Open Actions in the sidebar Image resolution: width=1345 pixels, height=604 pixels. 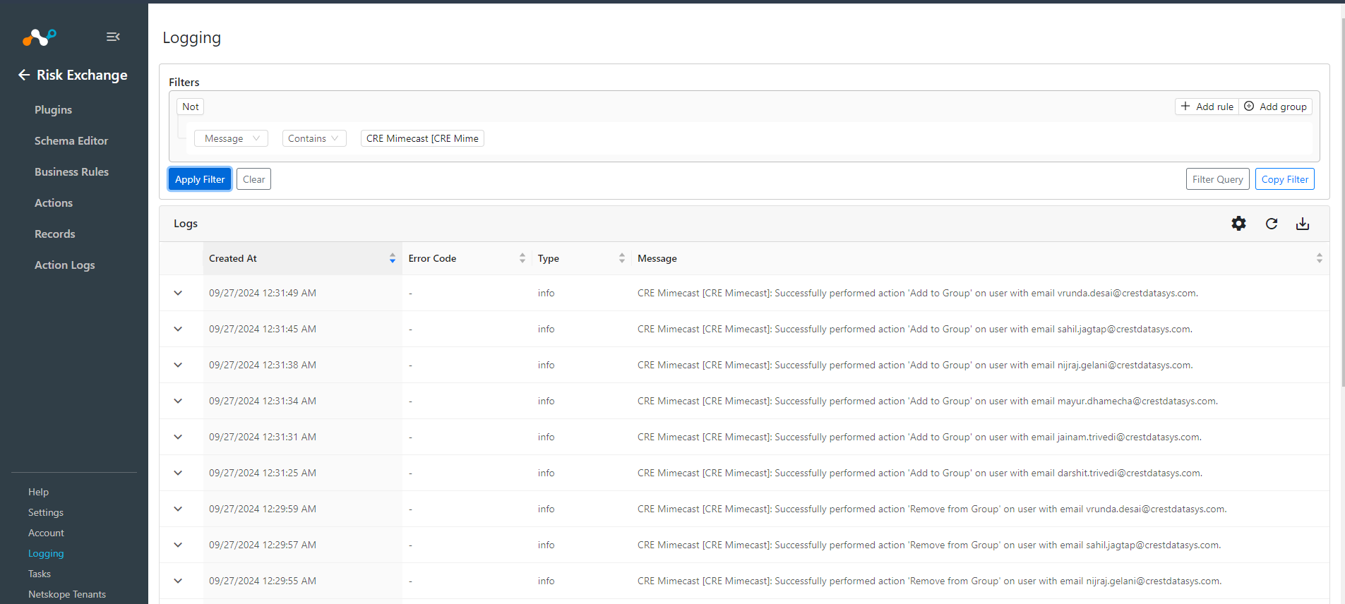54,203
